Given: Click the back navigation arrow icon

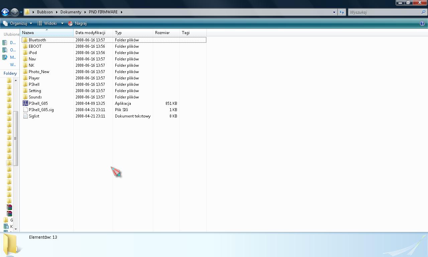Looking at the screenshot, I should coord(5,12).
